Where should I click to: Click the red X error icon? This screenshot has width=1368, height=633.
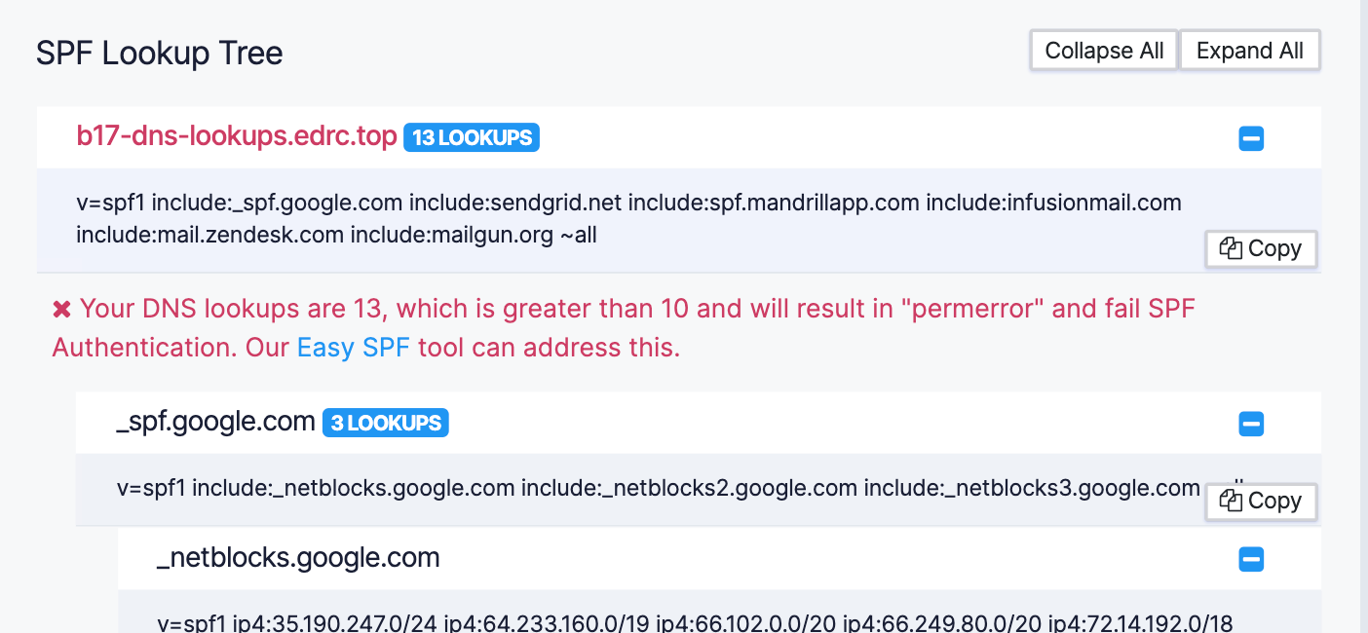[x=61, y=310]
